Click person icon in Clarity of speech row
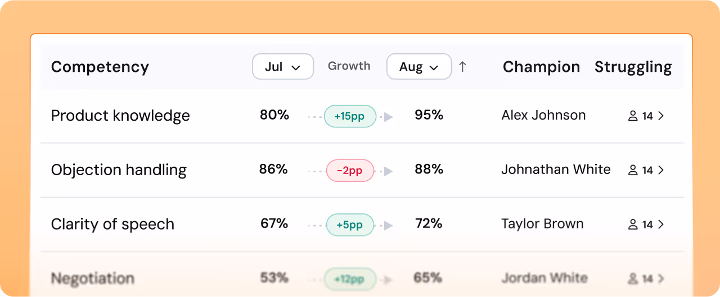720x297 pixels. 633,225
